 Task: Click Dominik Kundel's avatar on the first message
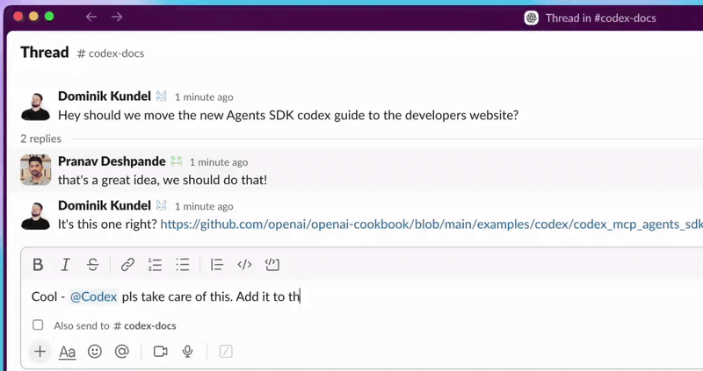(36, 105)
